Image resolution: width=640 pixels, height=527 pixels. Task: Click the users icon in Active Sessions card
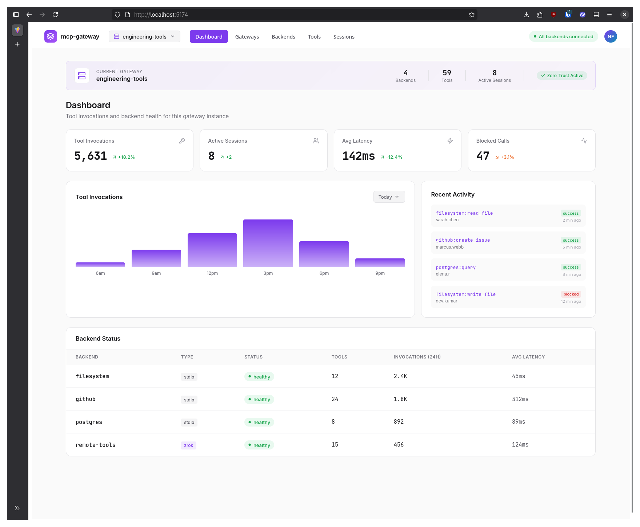pos(316,141)
